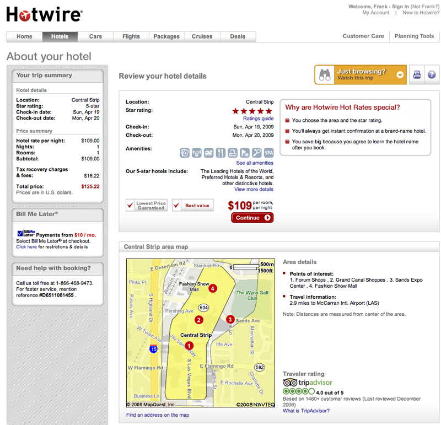Click the Wynn Golf Club label on the map
Screen dimensions: 441x425
[252, 295]
